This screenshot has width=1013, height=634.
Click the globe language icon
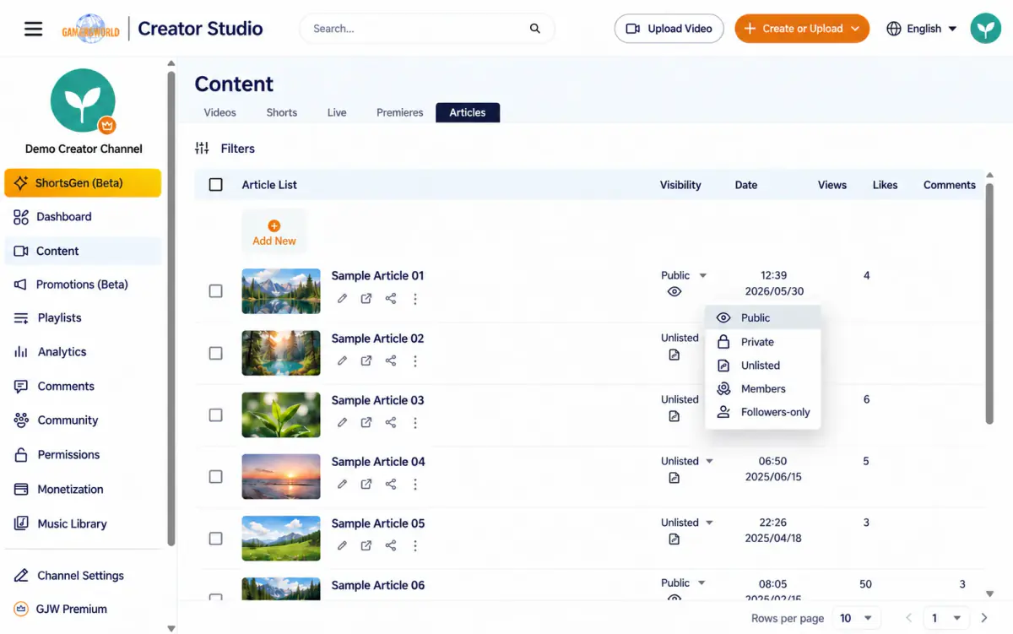point(894,29)
